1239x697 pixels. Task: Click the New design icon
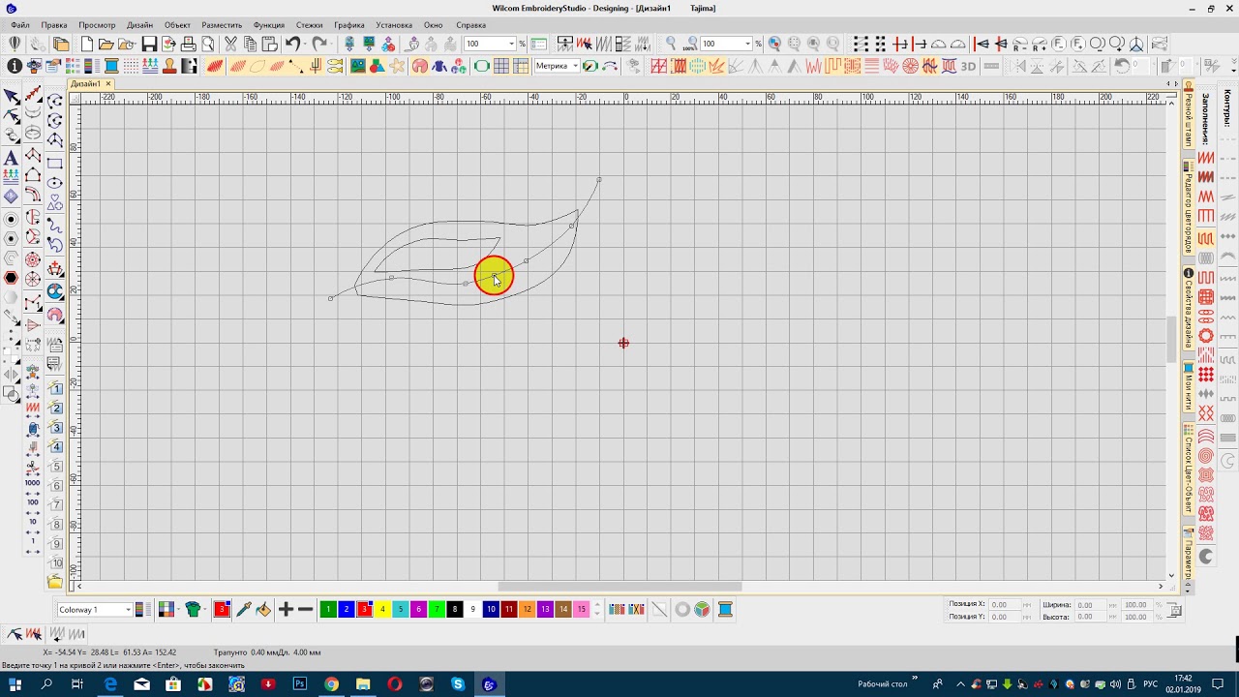(87, 45)
